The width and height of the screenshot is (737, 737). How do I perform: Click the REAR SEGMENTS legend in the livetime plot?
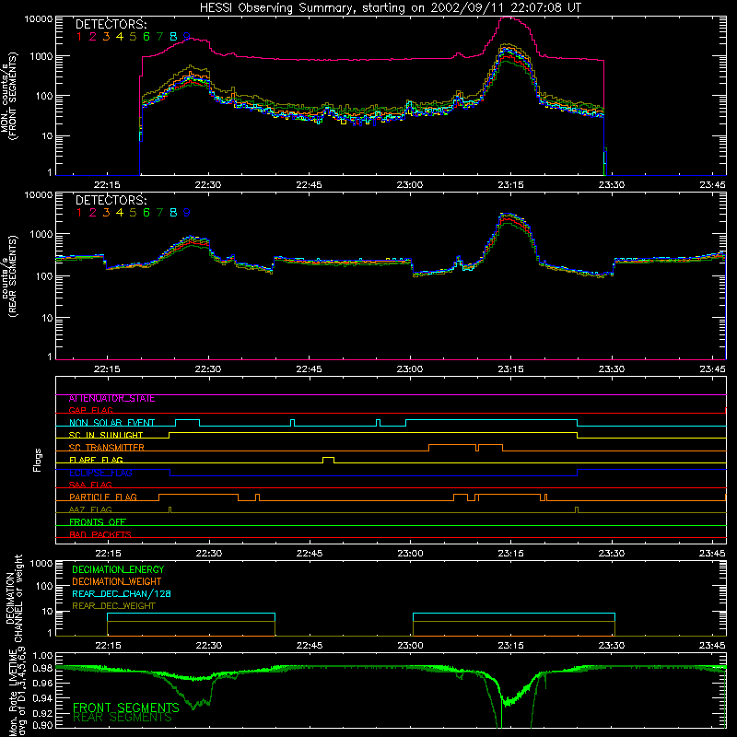123,718
